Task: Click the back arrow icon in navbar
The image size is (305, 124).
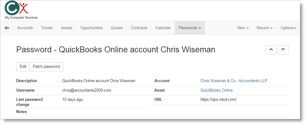Action: click(x=7, y=28)
